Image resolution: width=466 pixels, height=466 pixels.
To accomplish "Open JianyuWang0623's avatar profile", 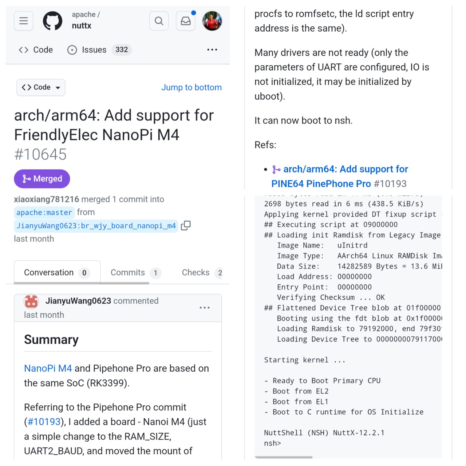I will point(31,301).
